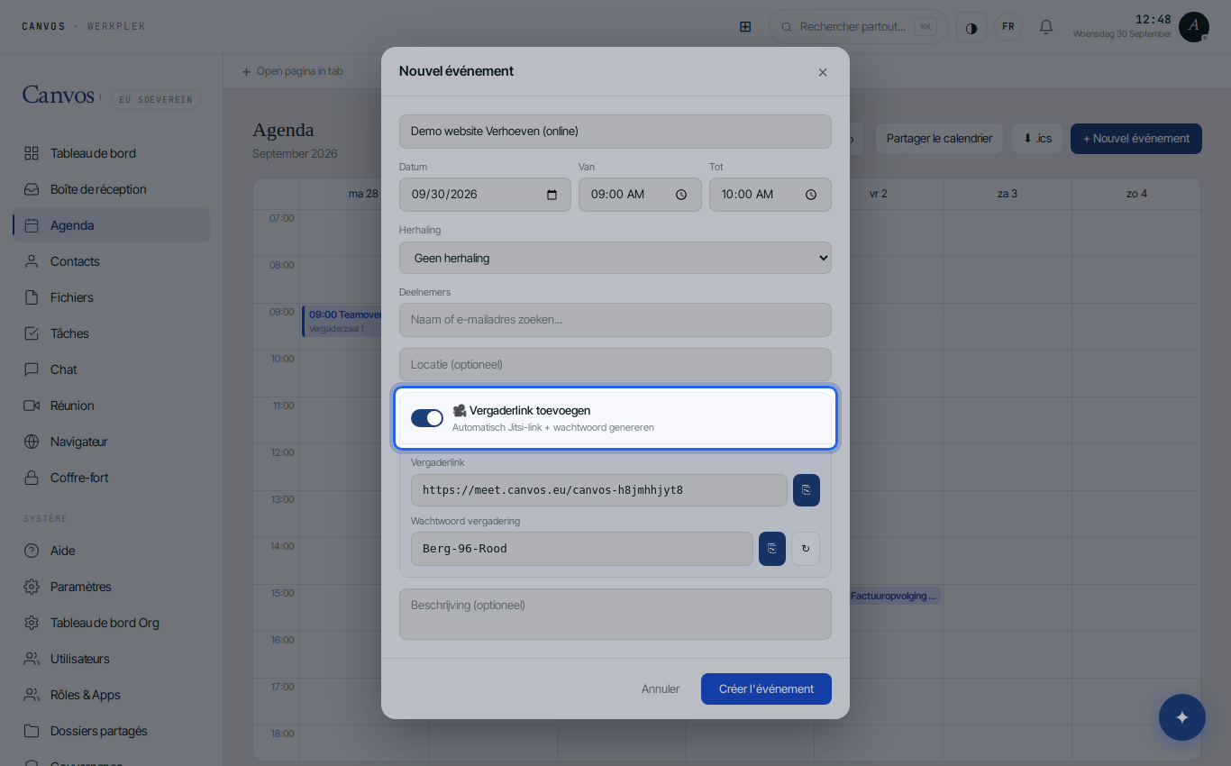Regenerate the meeting password
Viewport: 1231px width, 766px height.
806,549
